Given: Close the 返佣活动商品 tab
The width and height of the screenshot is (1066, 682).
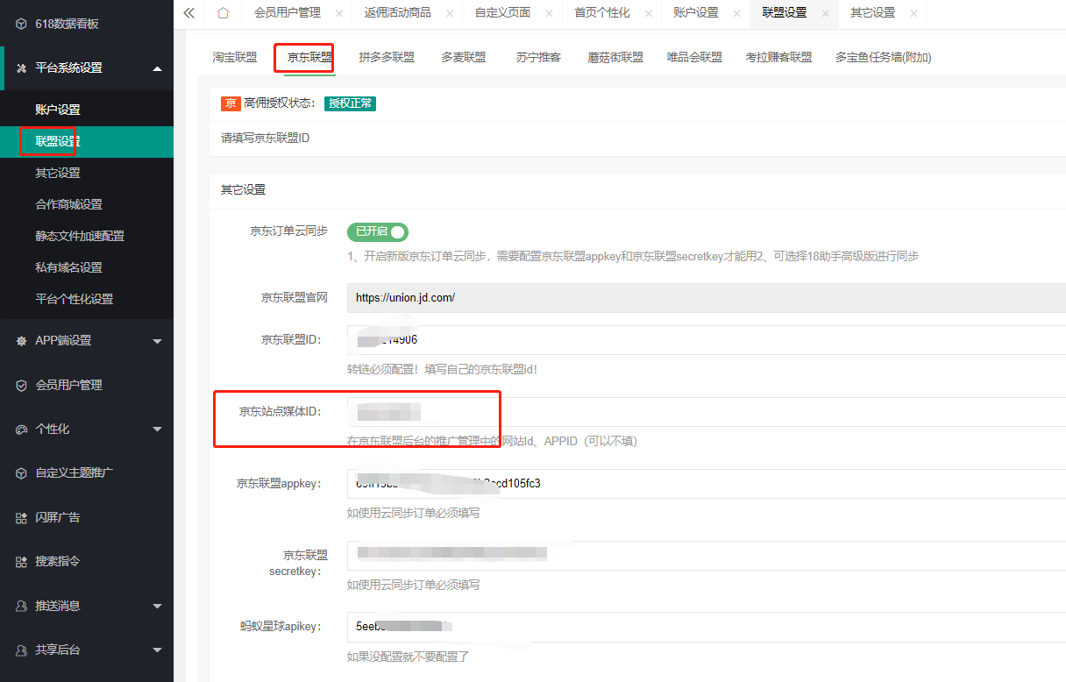Looking at the screenshot, I should pos(450,13).
